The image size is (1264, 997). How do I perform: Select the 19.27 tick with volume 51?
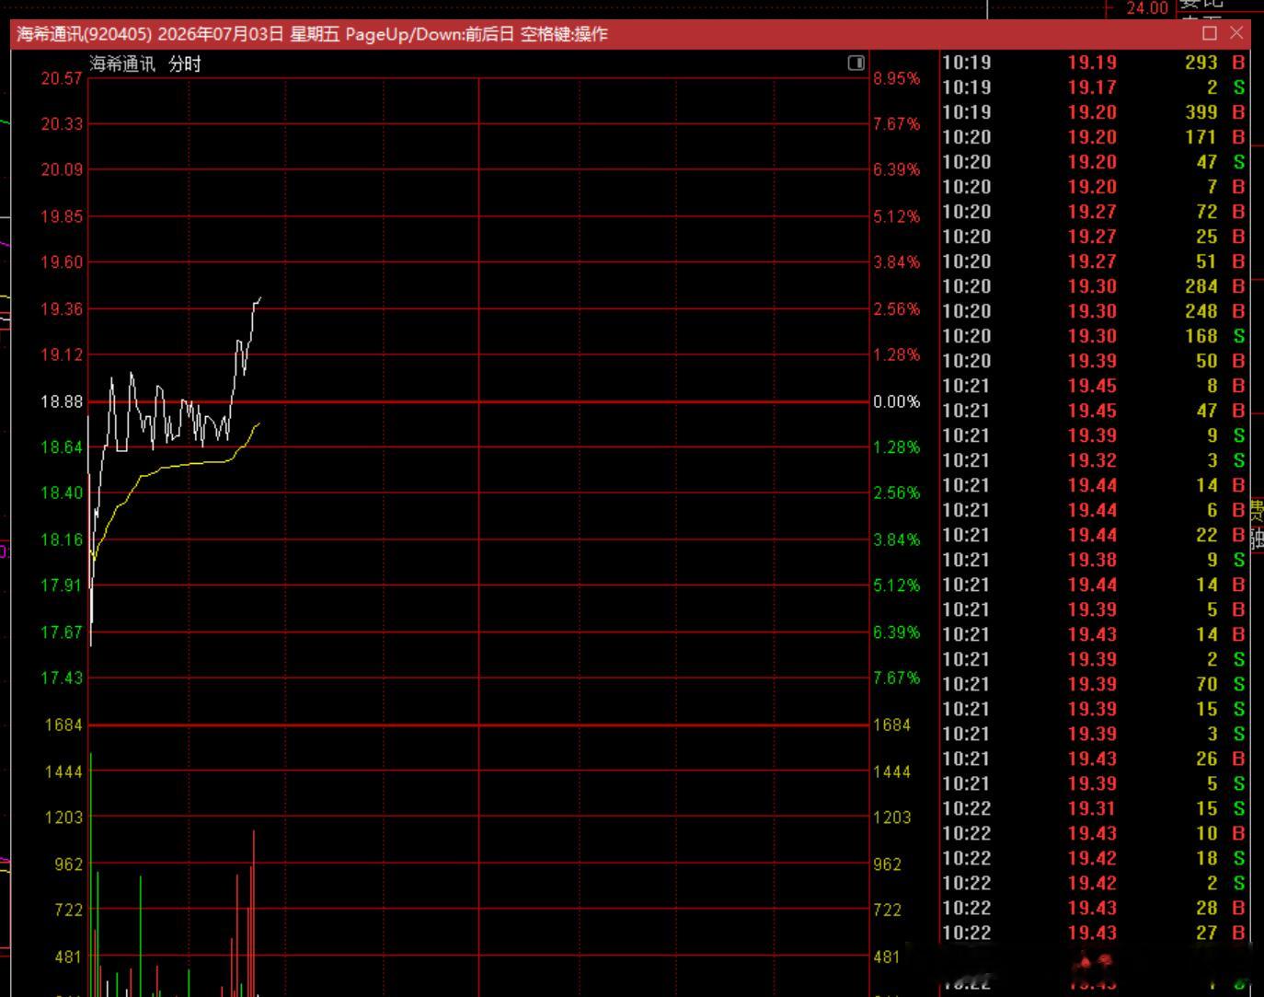click(1094, 261)
